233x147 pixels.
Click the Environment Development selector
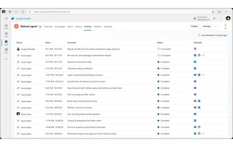tap(202, 18)
